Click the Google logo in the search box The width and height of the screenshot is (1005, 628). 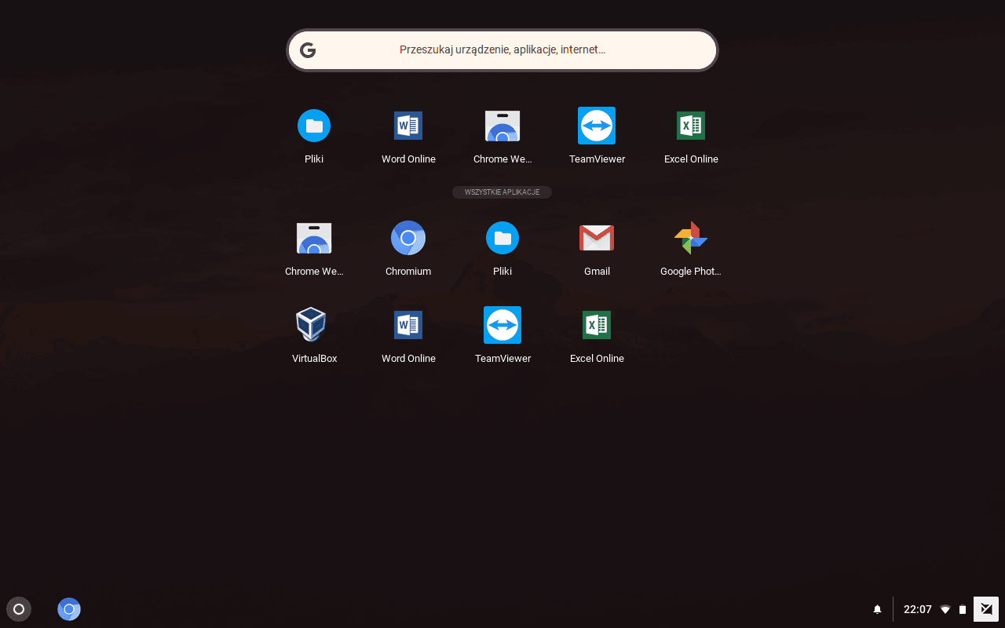[x=308, y=50]
